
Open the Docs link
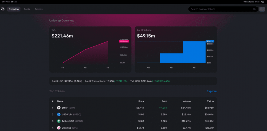pyautogui.click(x=257, y=2)
